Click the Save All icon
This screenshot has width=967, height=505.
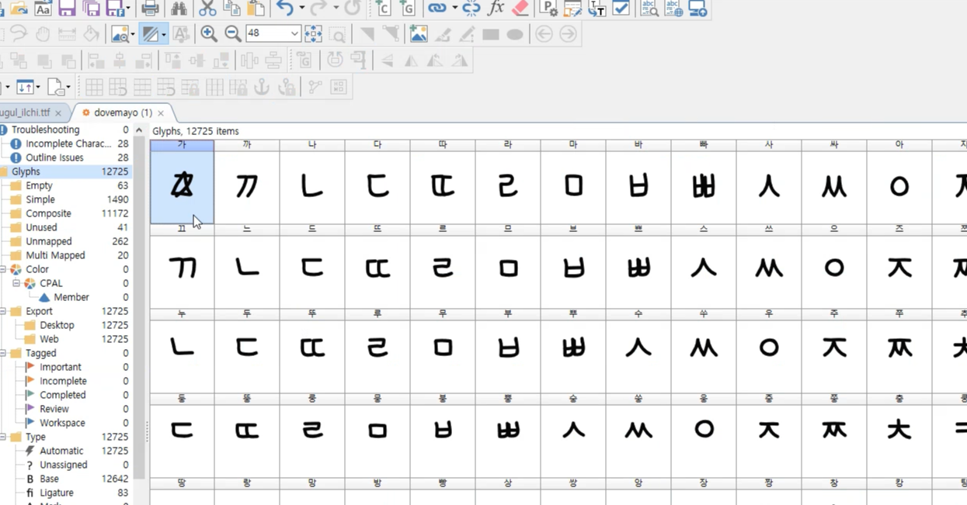[x=92, y=9]
